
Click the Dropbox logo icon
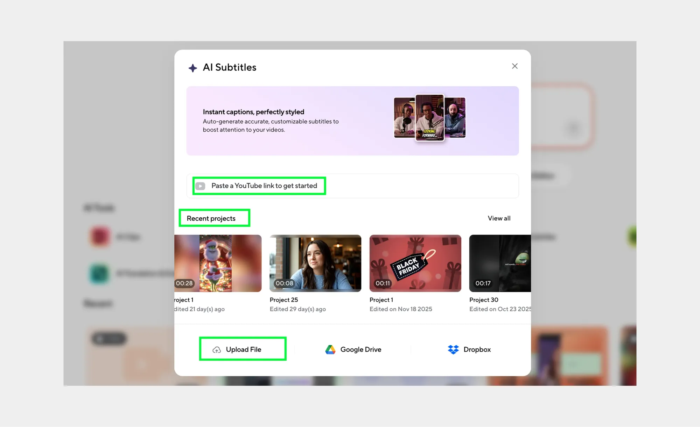coord(453,349)
